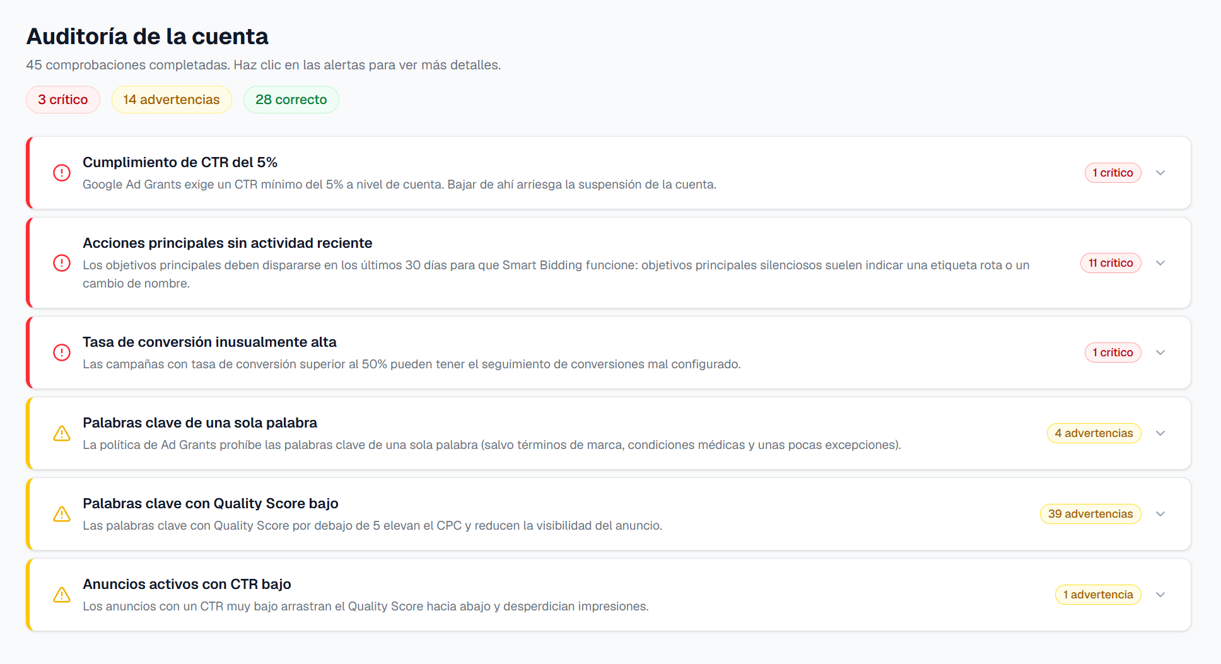Click the 11 crítico badge
The image size is (1221, 664).
(1111, 263)
